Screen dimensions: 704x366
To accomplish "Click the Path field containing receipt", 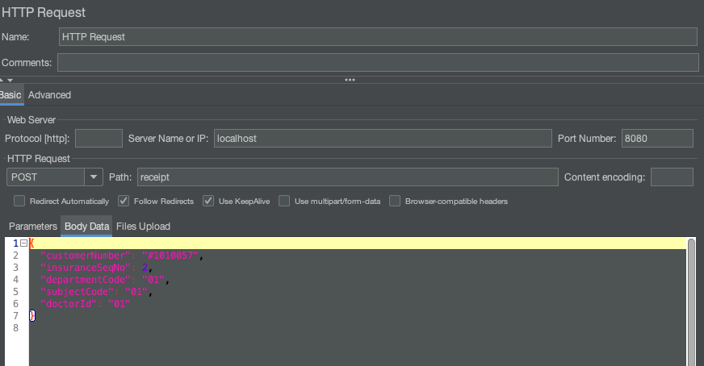I will click(x=347, y=177).
